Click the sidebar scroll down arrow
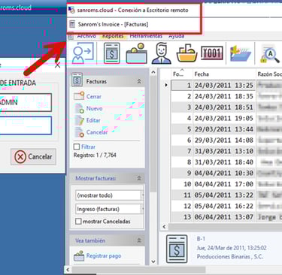Viewport: 282px width, 275px height. tap(153, 261)
